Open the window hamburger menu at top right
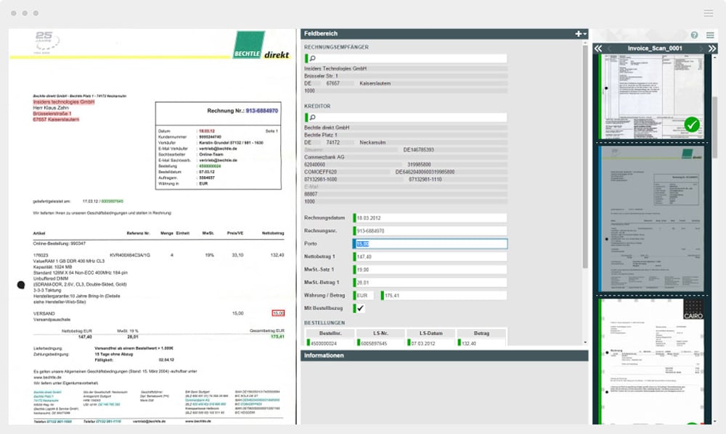 coord(709,13)
